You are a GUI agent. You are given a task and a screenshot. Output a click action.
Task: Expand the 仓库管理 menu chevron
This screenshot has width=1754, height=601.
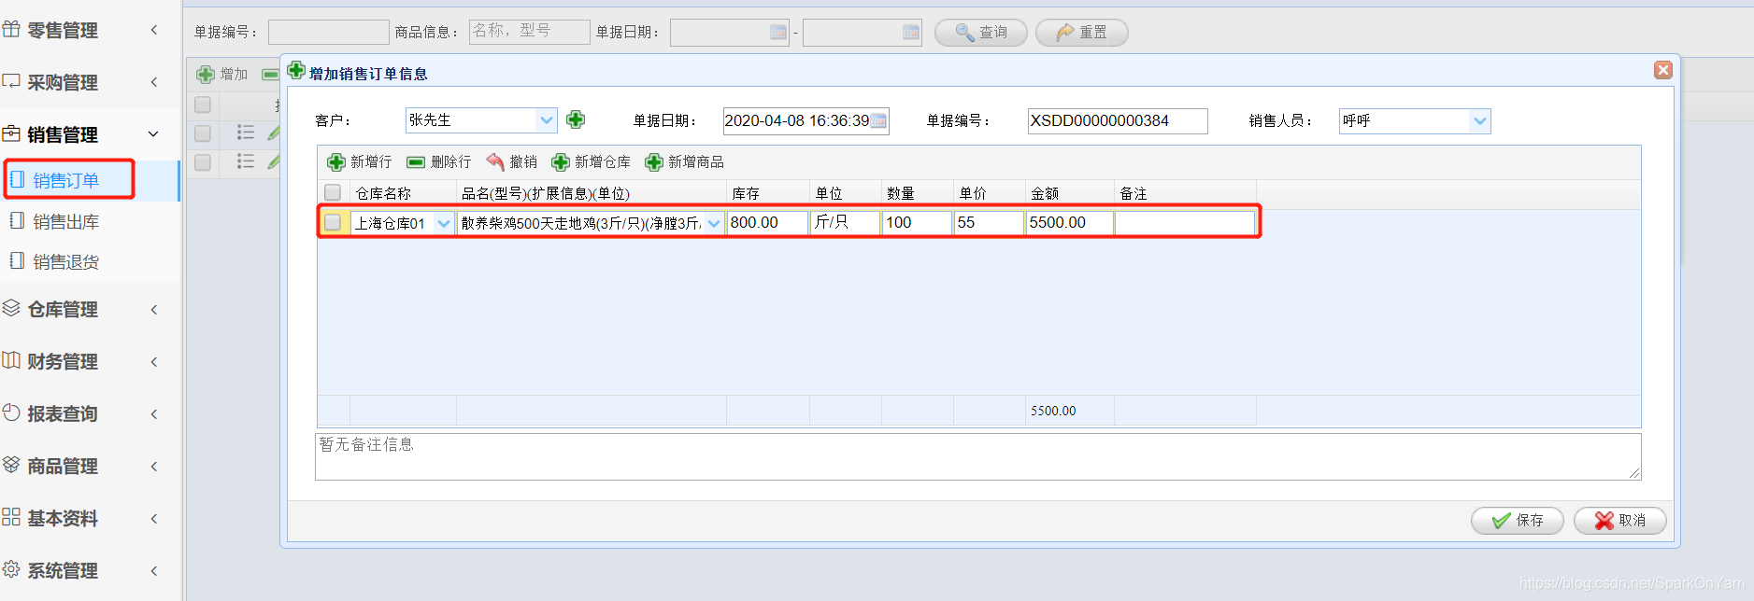tap(154, 309)
